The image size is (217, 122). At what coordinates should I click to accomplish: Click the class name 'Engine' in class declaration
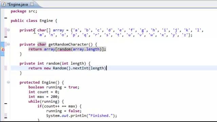pos(46,21)
